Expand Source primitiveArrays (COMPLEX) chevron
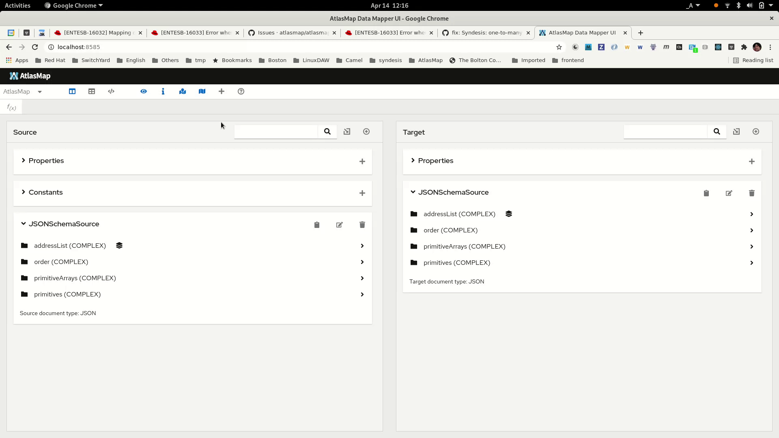 [362, 278]
